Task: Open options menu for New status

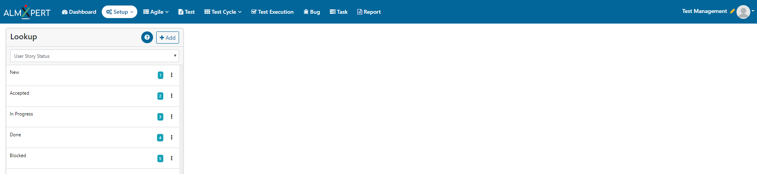Action: (x=172, y=75)
